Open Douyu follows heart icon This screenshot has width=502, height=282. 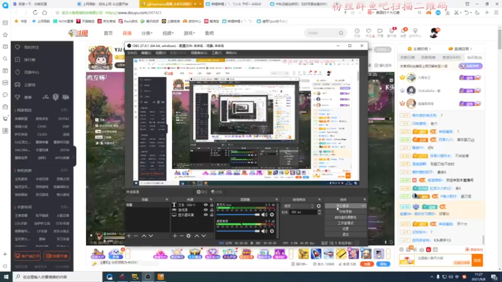coord(368,31)
